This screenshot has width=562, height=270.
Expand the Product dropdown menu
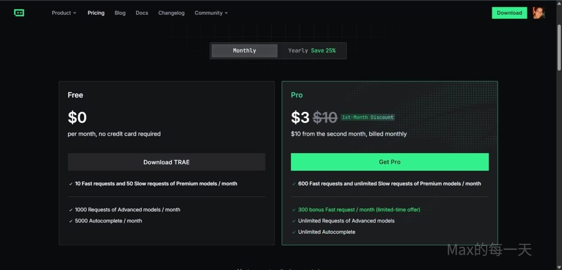click(x=64, y=13)
